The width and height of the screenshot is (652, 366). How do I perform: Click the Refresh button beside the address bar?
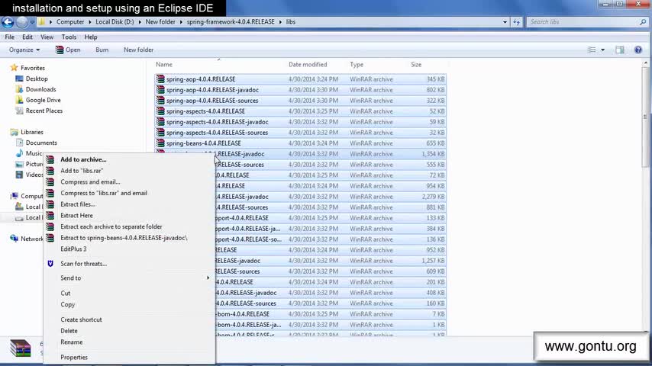[516, 22]
